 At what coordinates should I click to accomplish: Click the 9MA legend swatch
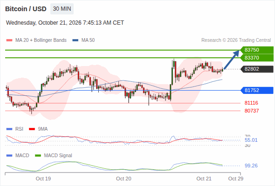(x=32, y=129)
